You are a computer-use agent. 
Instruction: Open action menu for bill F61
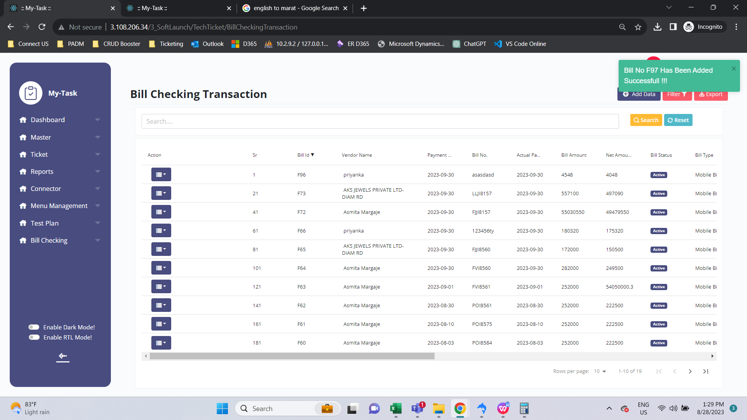[x=161, y=324]
